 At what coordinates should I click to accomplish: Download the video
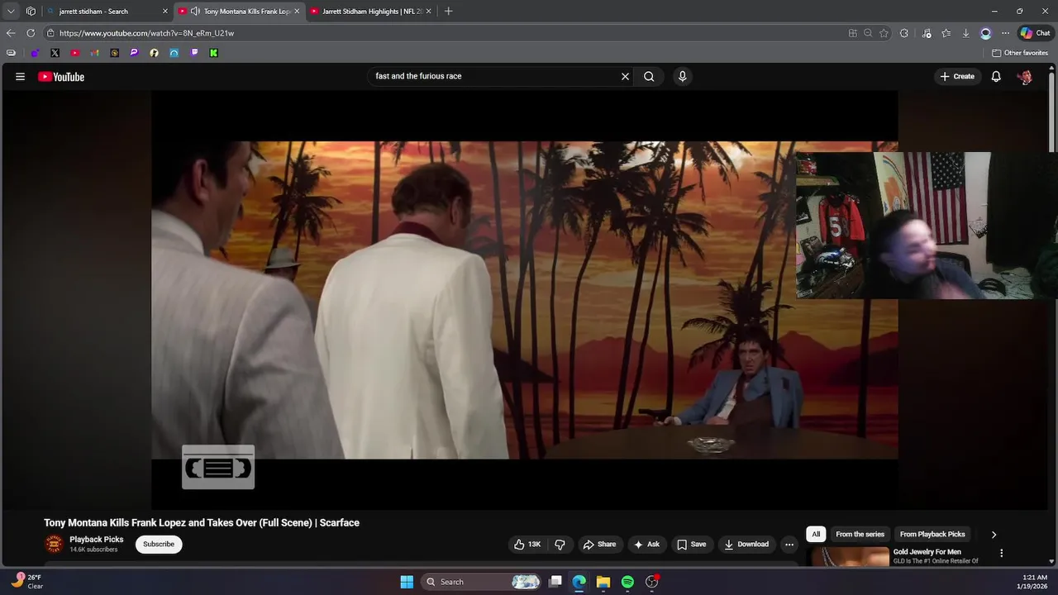(x=746, y=544)
